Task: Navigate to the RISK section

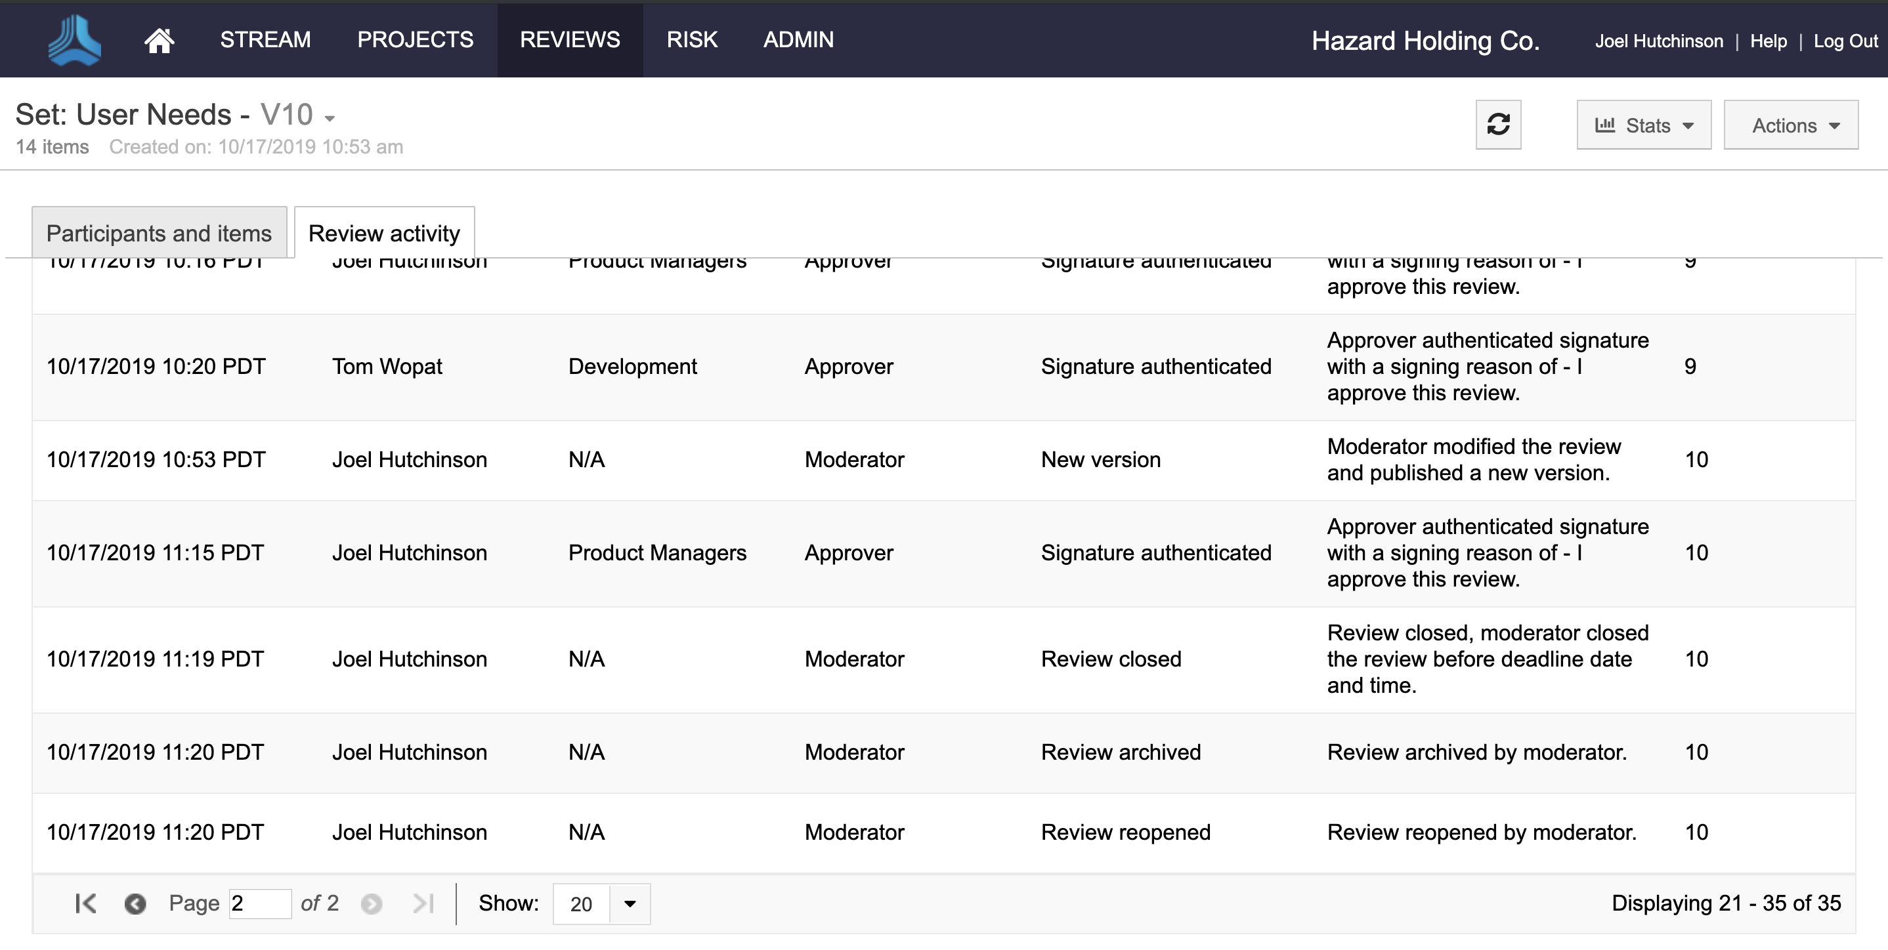Action: [691, 39]
